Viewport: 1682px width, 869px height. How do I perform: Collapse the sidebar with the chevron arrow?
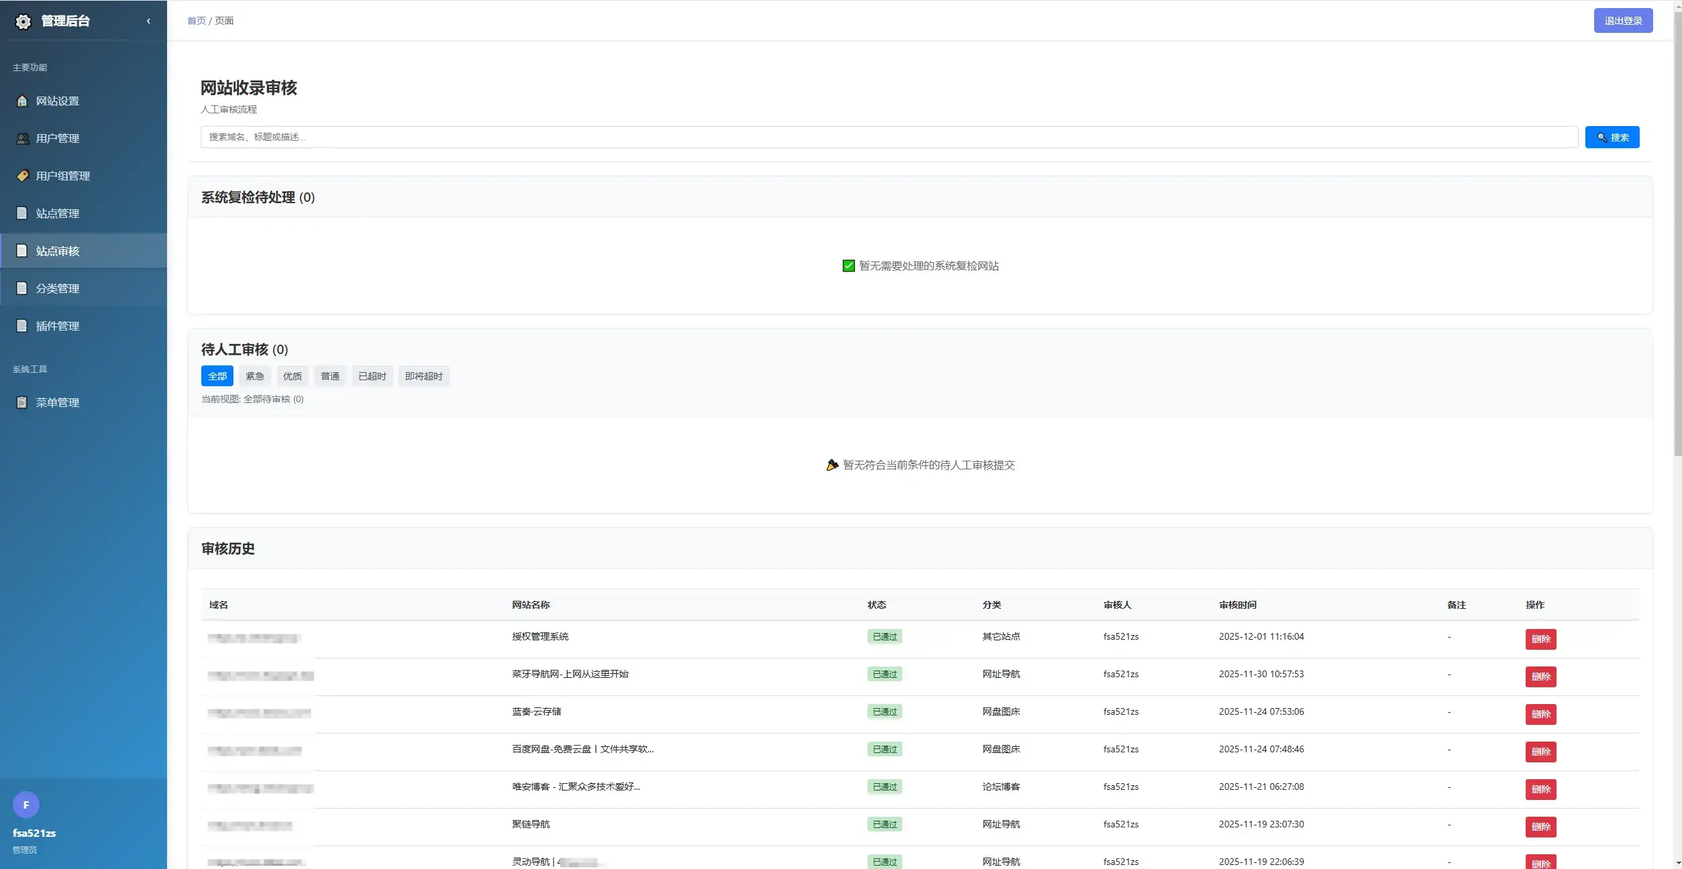pos(148,21)
